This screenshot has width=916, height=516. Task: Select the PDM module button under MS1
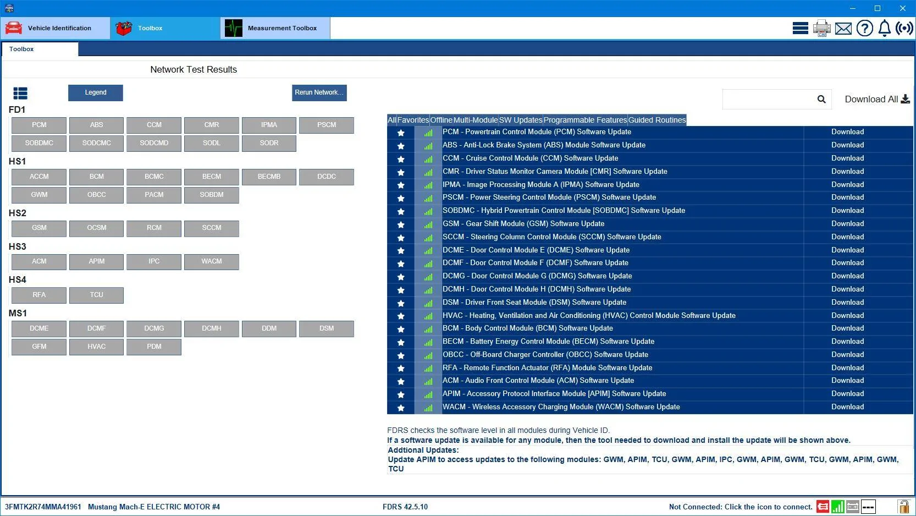coord(154,347)
